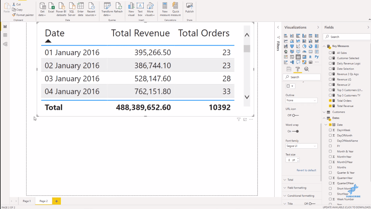Image resolution: width=371 pixels, height=209 pixels.
Task: Check the DayOfWeekName field
Action: [330, 141]
